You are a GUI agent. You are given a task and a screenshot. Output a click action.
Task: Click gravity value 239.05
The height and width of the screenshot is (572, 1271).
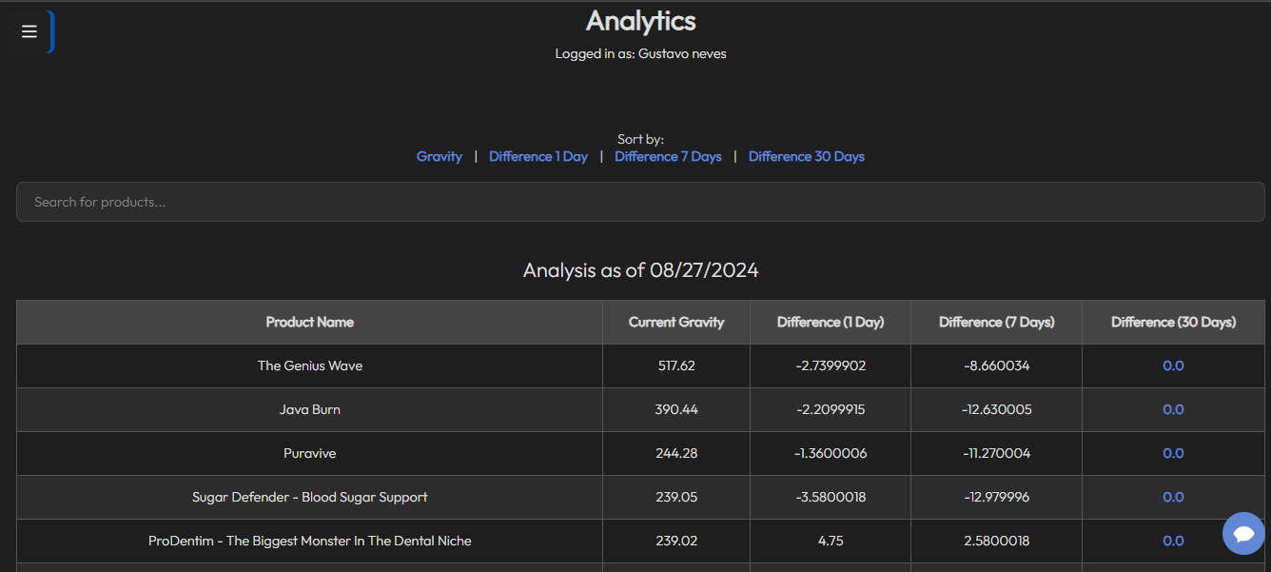tap(676, 497)
